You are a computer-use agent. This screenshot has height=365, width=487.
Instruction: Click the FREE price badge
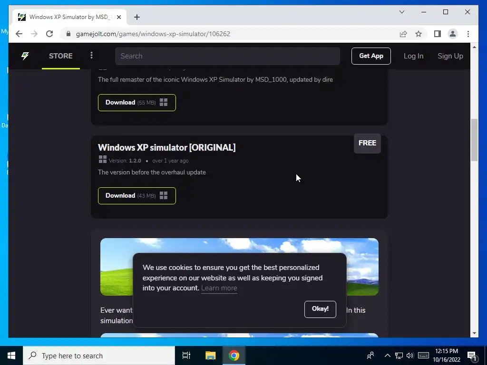[x=367, y=143]
